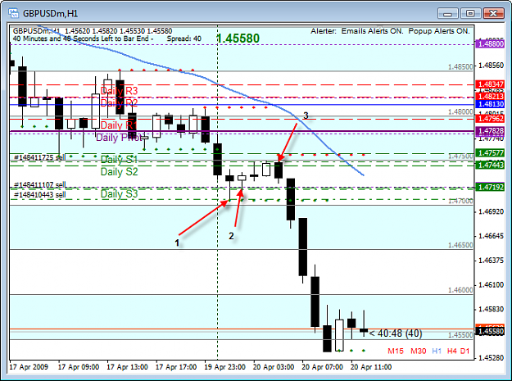Click the bar countdown 40:48 (40) label
The width and height of the screenshot is (512, 381).
pyautogui.click(x=396, y=333)
